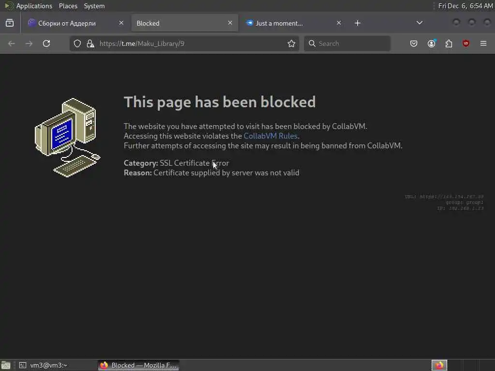Viewport: 495px width, 371px height.
Task: Close the Blocked tab
Action: [230, 23]
